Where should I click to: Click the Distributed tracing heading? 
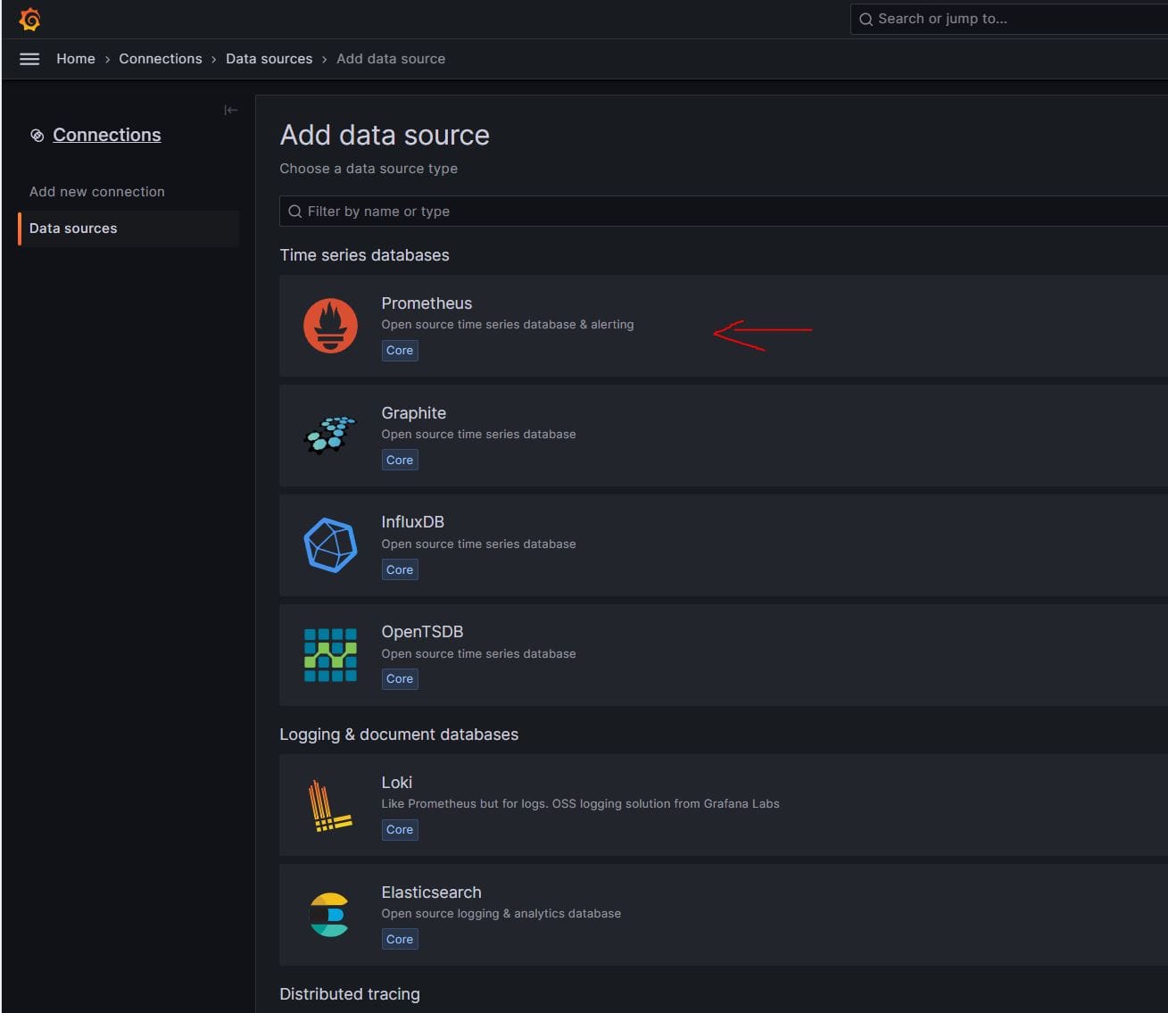point(350,994)
